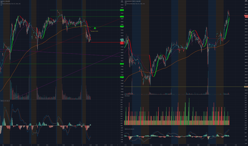Click the USD currency label on the Apple price scale
Screen dimensions: 248x146
(122, 1)
